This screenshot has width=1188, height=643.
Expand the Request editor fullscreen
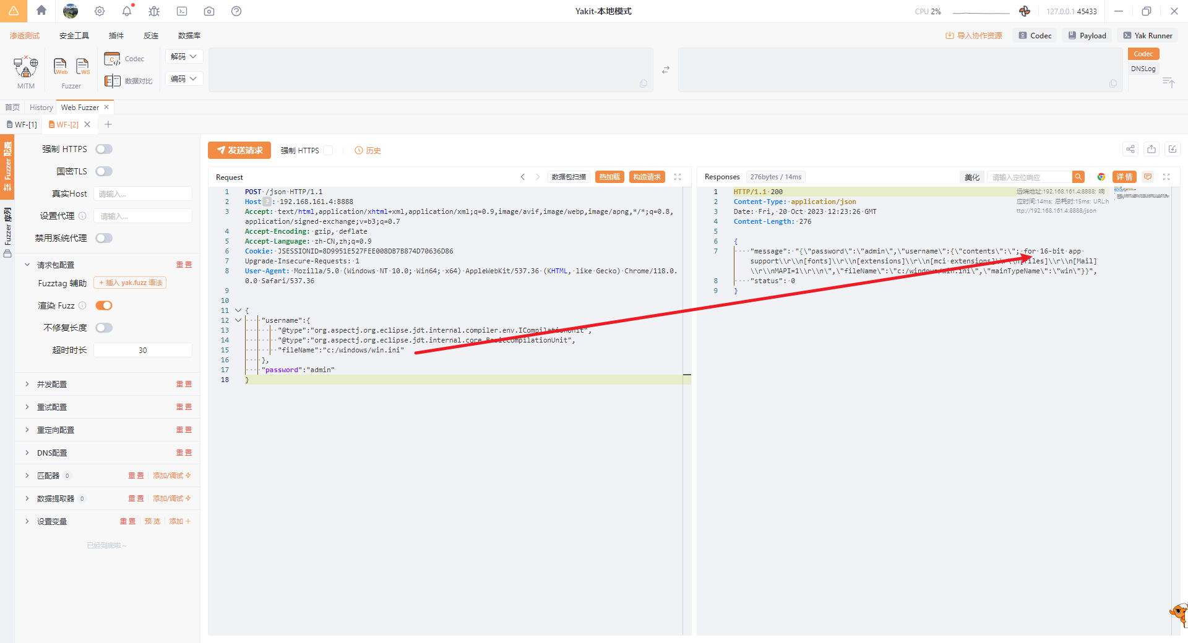tap(678, 177)
